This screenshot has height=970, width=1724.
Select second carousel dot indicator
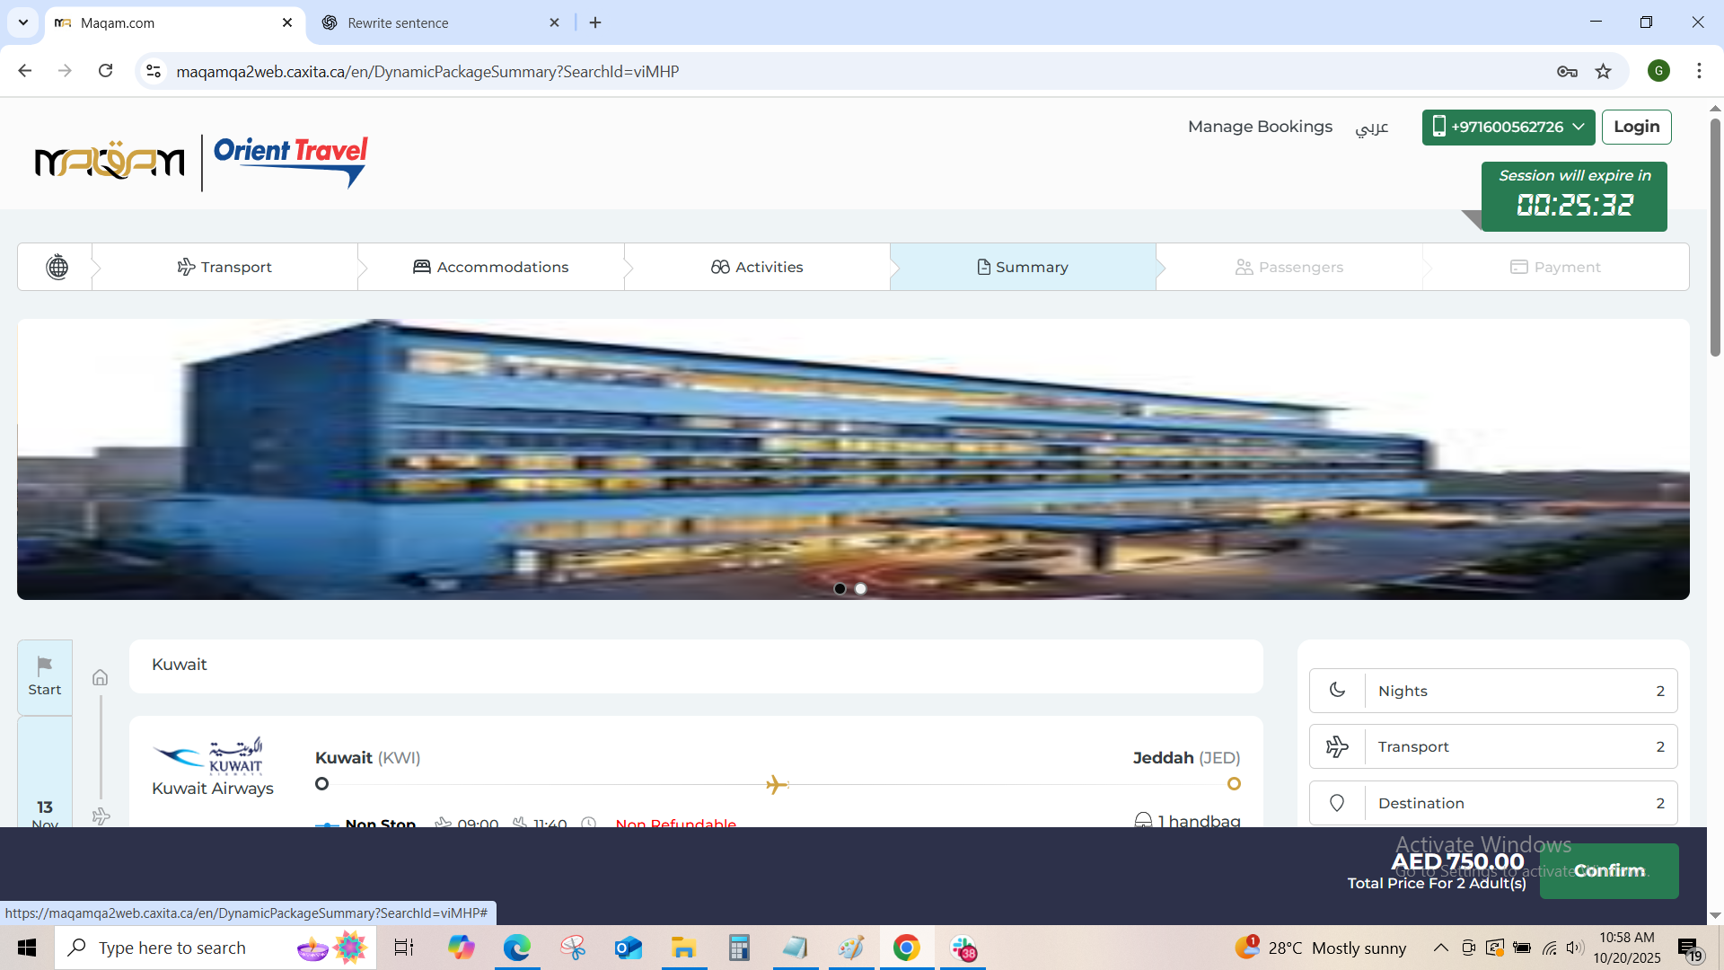pos(860,588)
